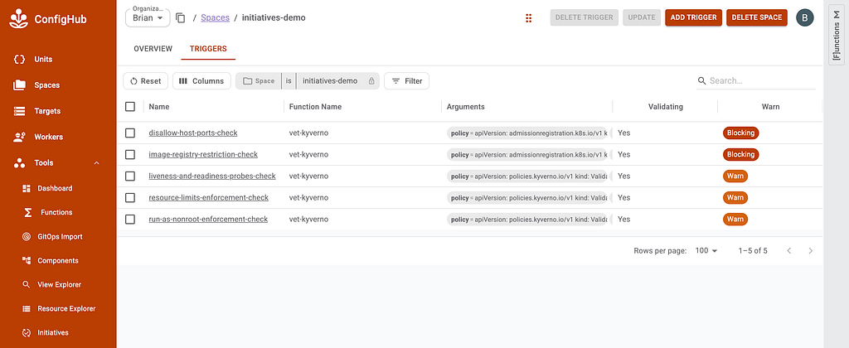
Task: Click Warn badge on resource-limits-enforcement-check row
Action: click(735, 197)
